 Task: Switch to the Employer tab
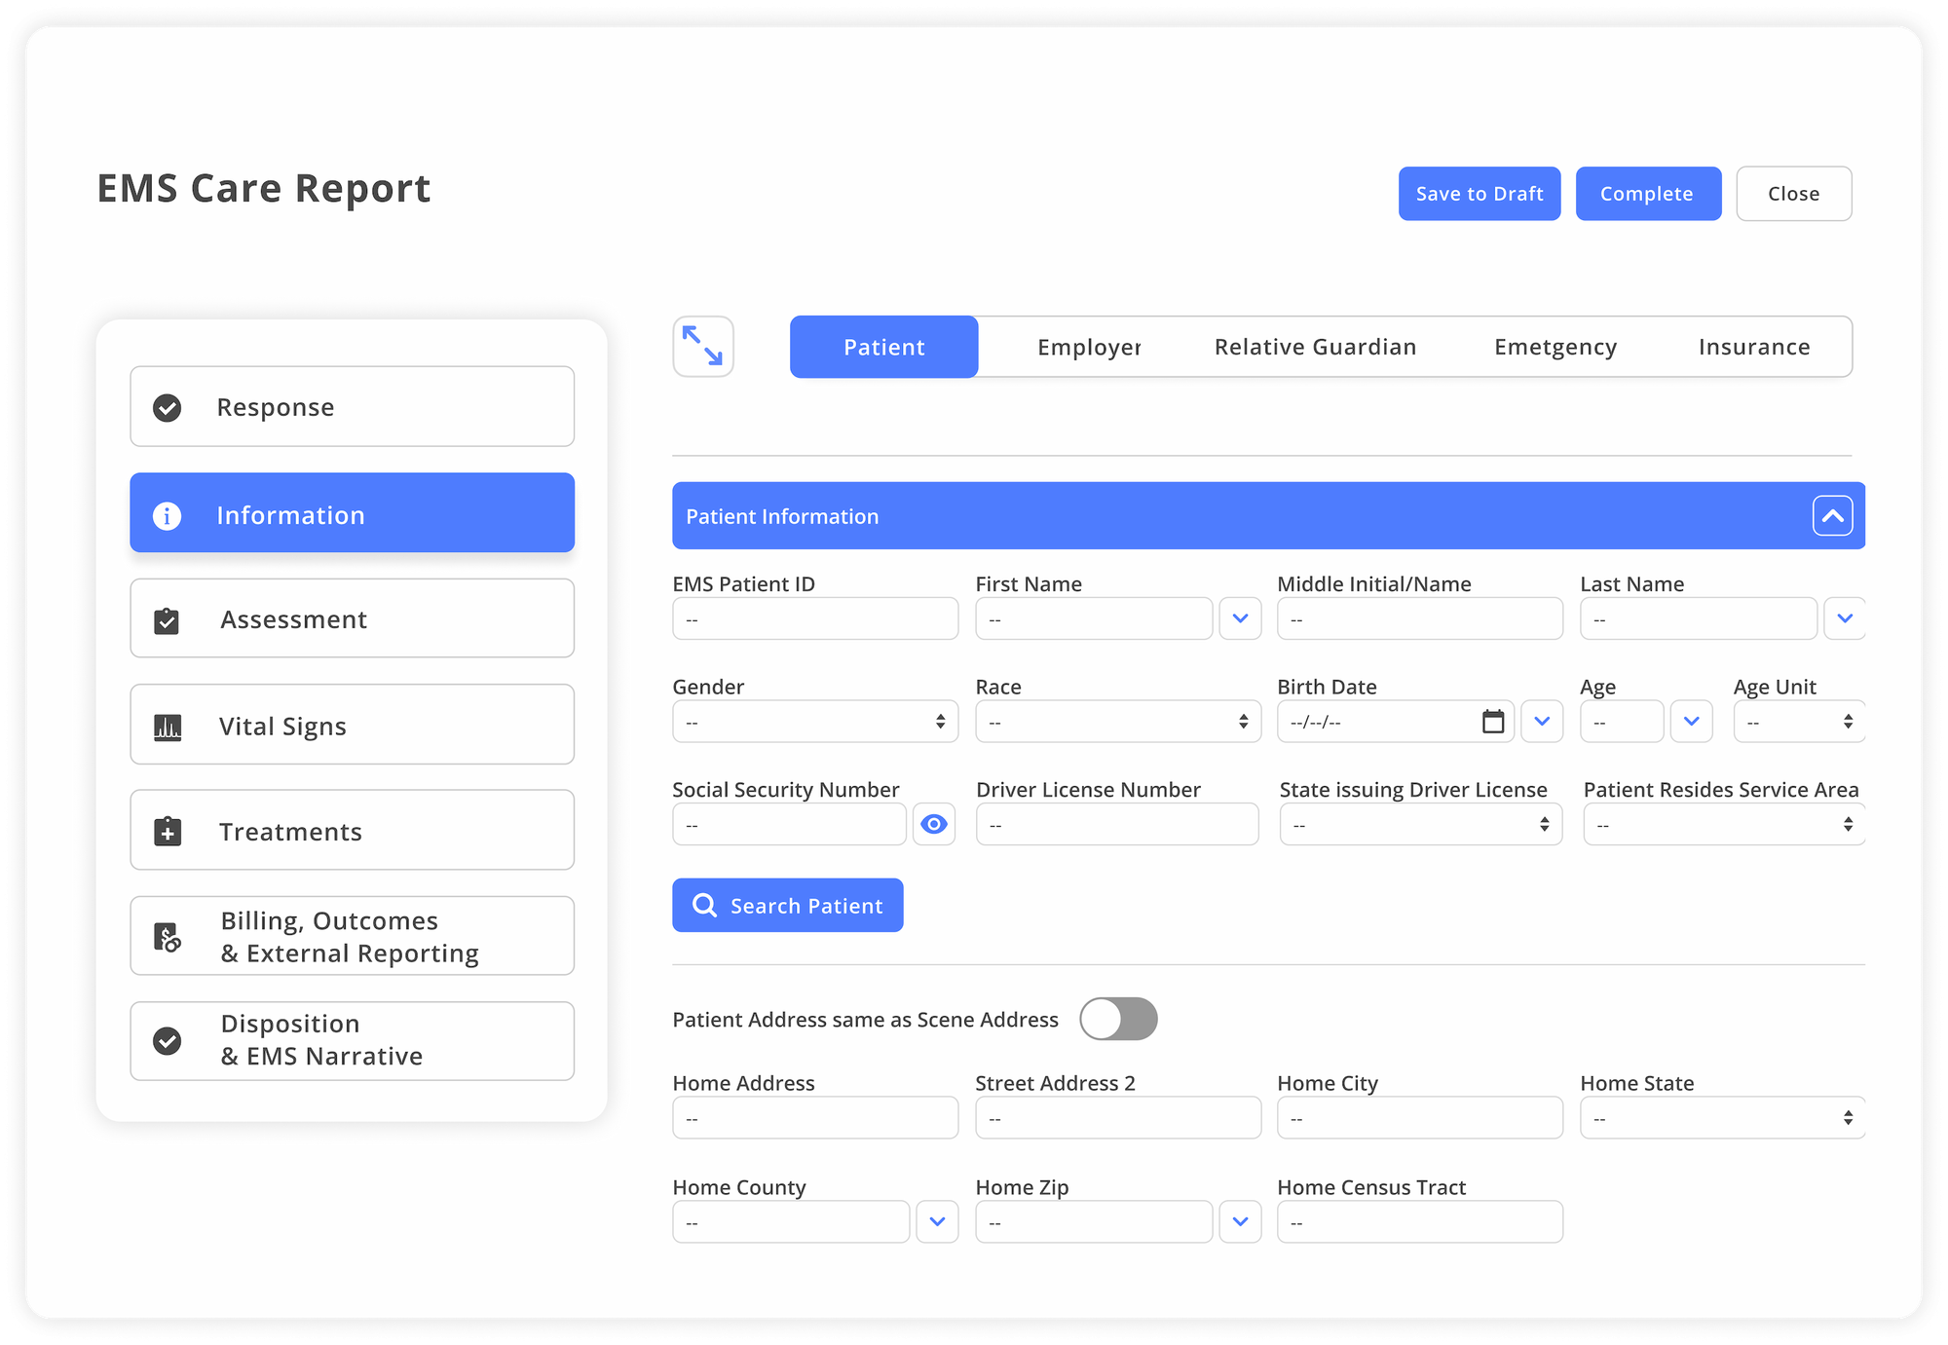[1088, 347]
